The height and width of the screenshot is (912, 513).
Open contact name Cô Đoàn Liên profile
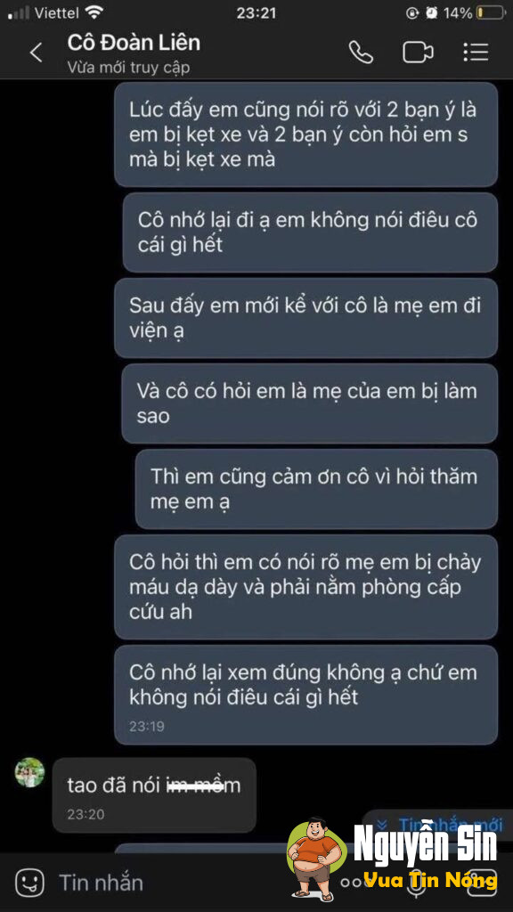[x=134, y=43]
